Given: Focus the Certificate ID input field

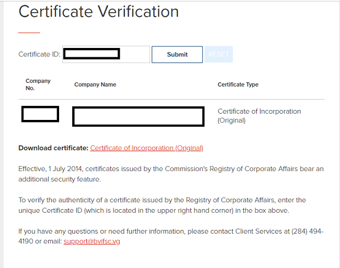Looking at the screenshot, I should tap(135, 54).
